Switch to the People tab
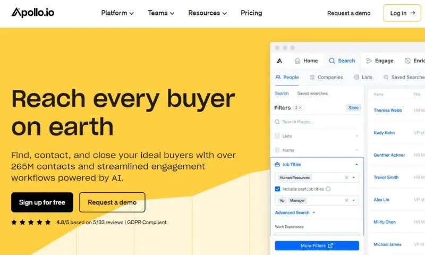 [x=287, y=77]
